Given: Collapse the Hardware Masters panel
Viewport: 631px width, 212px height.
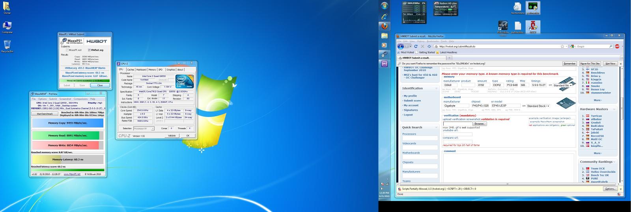Looking at the screenshot, I should point(614,109).
